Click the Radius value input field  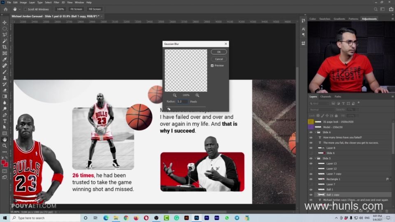click(182, 102)
